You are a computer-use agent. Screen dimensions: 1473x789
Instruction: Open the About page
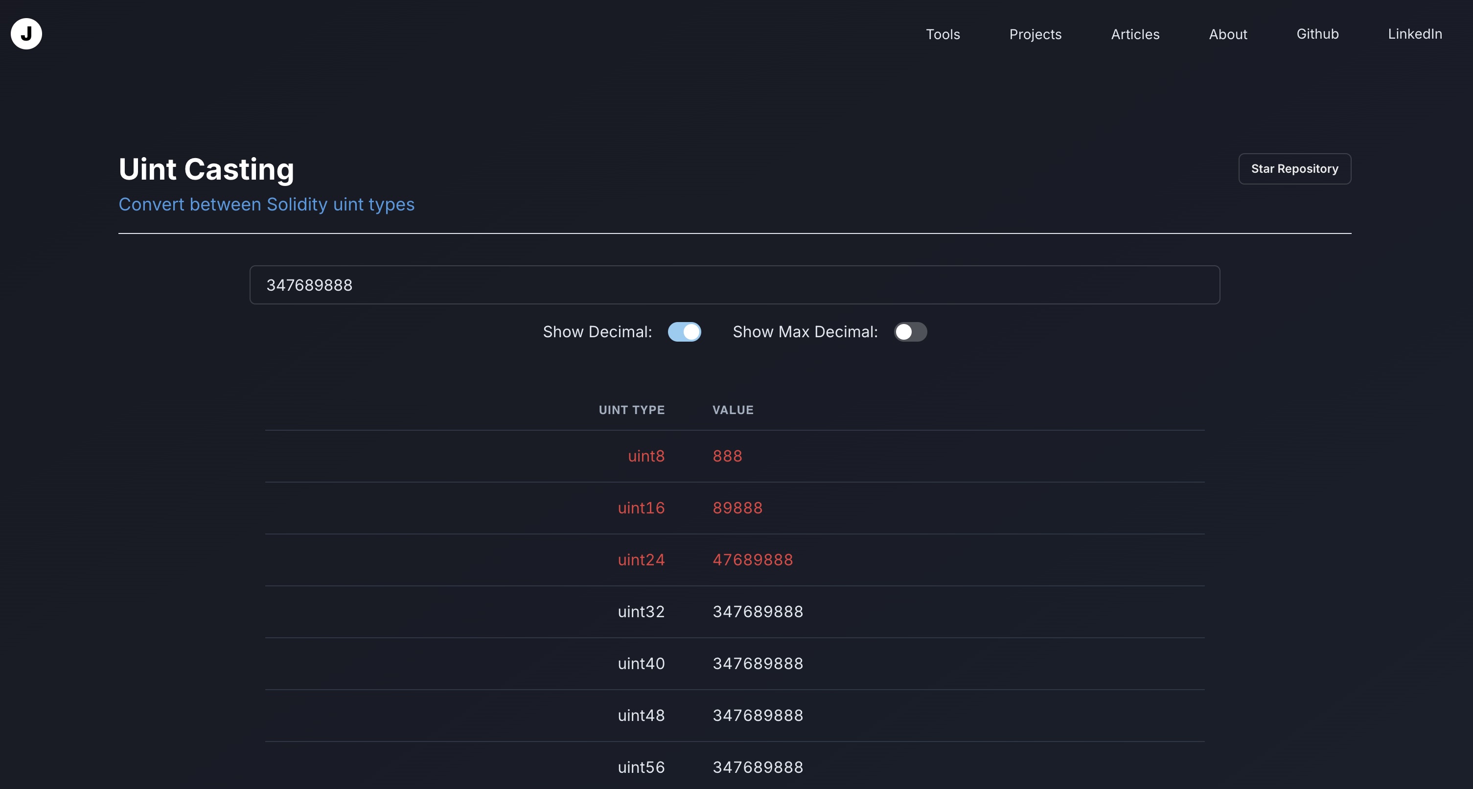[x=1228, y=34]
